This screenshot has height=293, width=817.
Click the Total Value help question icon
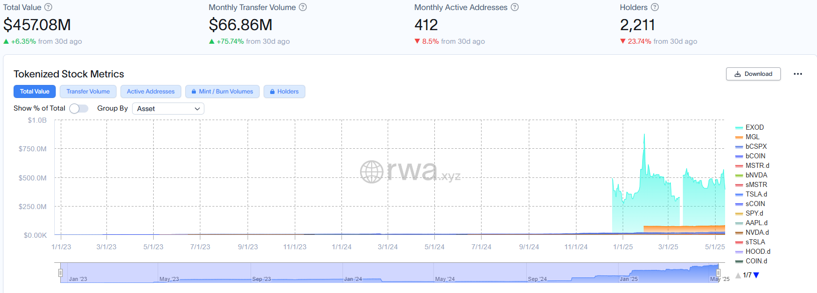pos(48,7)
